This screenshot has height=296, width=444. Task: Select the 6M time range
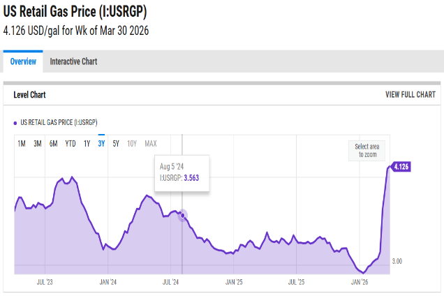point(54,144)
